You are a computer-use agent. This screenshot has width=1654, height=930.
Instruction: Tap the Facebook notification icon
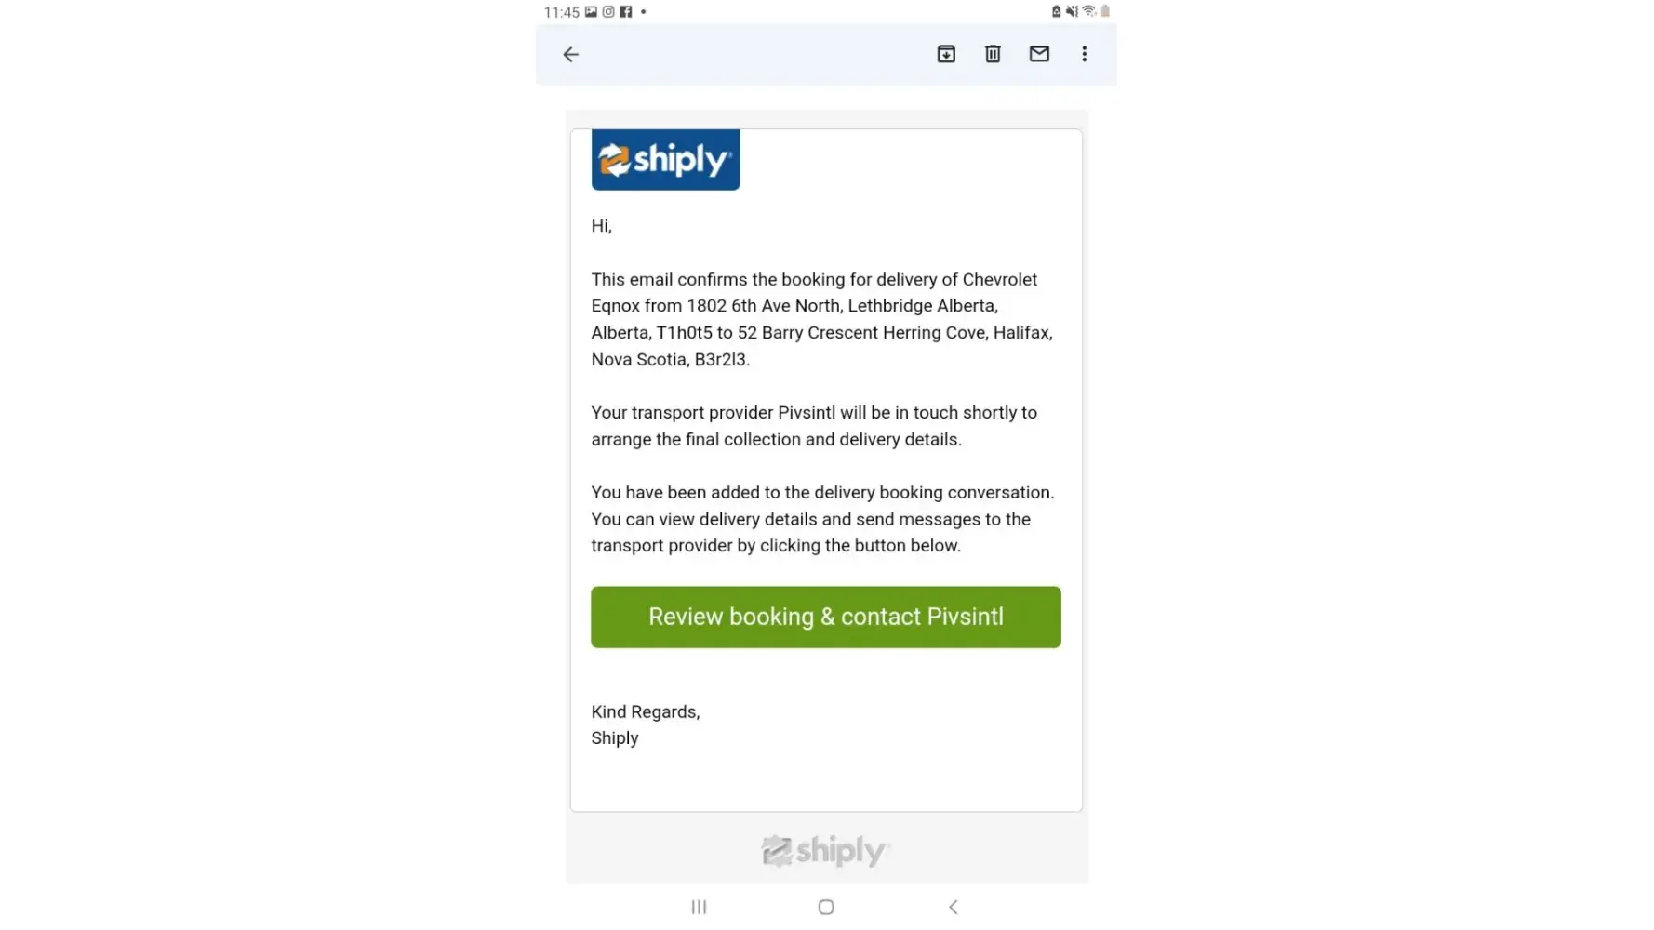pyautogui.click(x=626, y=12)
